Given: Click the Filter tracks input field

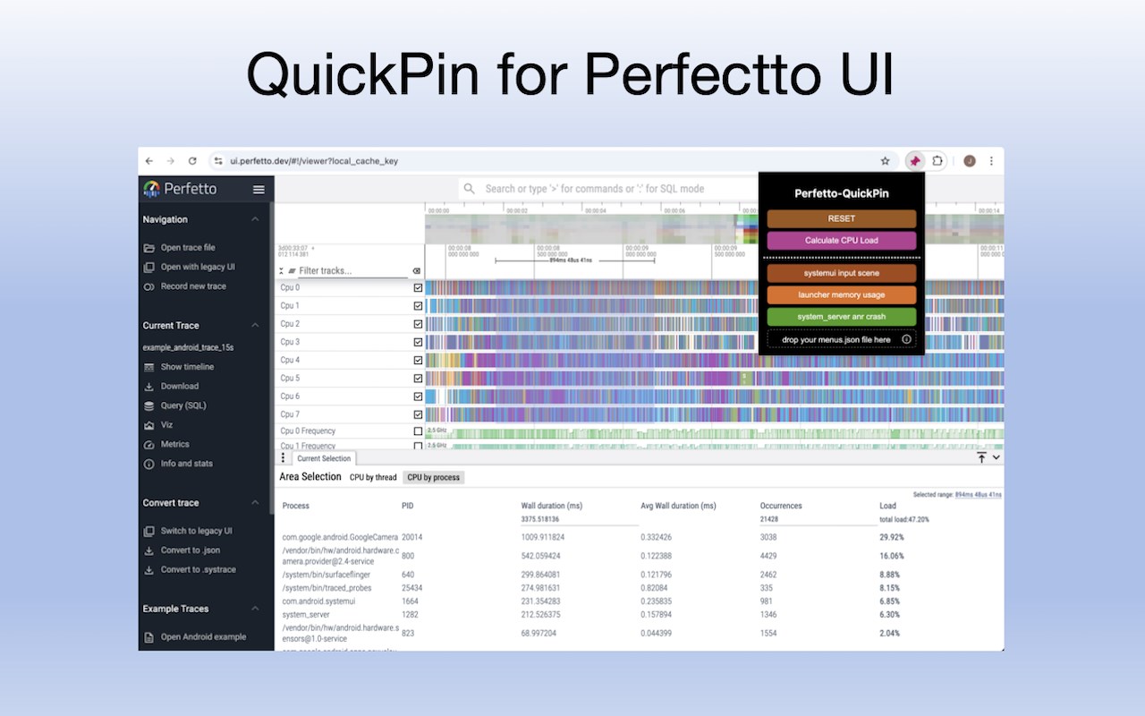Looking at the screenshot, I should (x=353, y=270).
